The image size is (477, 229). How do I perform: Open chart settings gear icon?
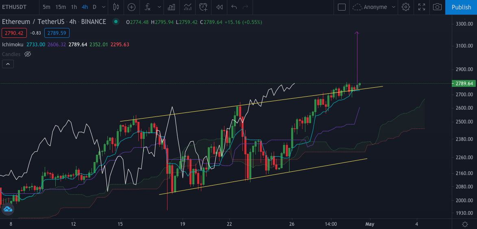point(405,7)
